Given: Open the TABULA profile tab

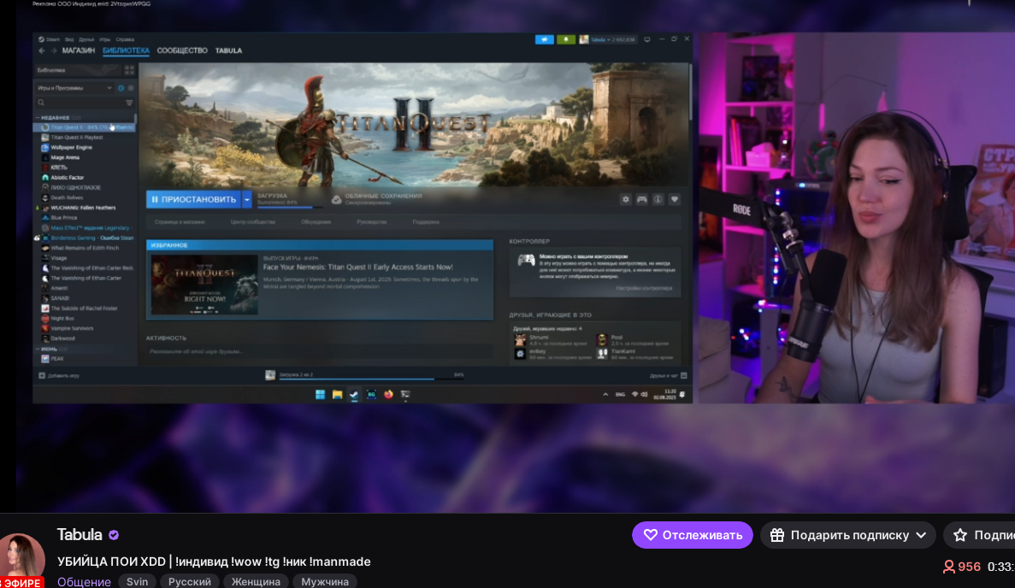Looking at the screenshot, I should tap(228, 50).
